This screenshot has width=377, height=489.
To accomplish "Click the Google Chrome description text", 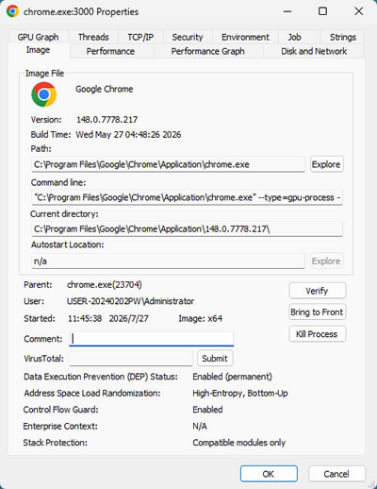I will [x=105, y=89].
